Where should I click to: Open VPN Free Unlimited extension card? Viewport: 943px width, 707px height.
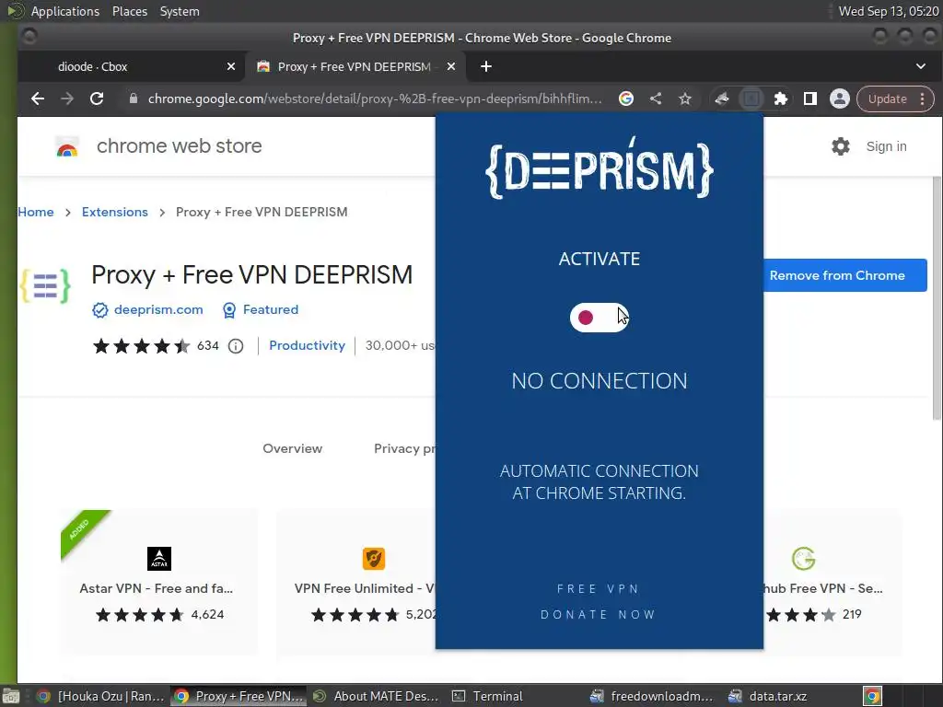point(356,583)
